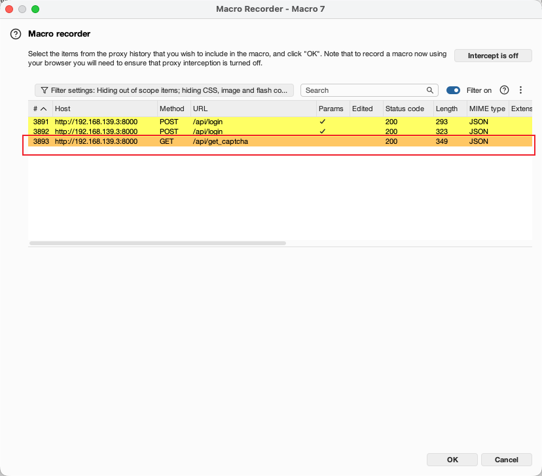
Task: Click the search magnifier icon
Action: tap(429, 90)
